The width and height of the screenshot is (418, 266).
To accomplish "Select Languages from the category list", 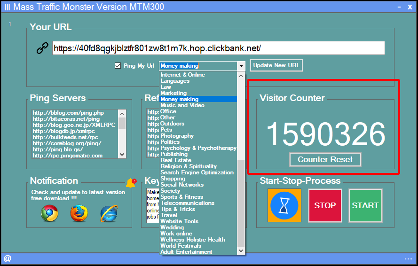I will [198, 81].
